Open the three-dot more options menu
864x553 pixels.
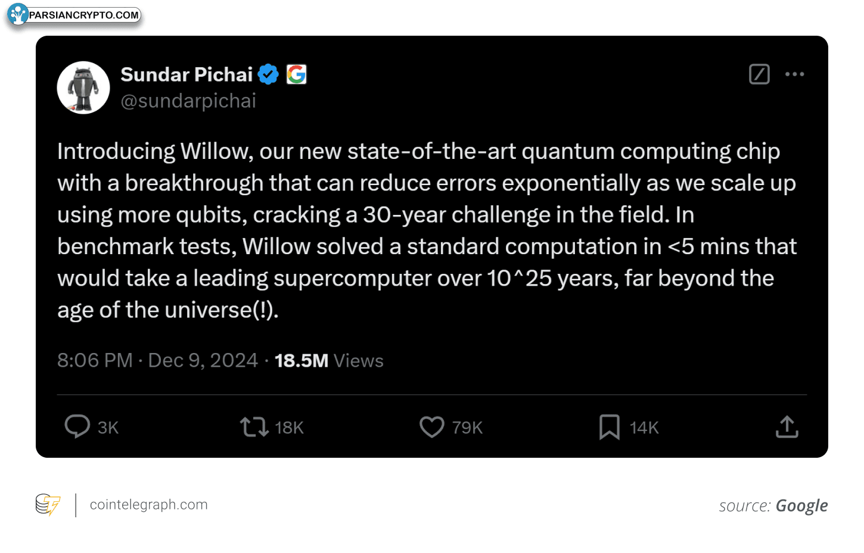tap(794, 74)
